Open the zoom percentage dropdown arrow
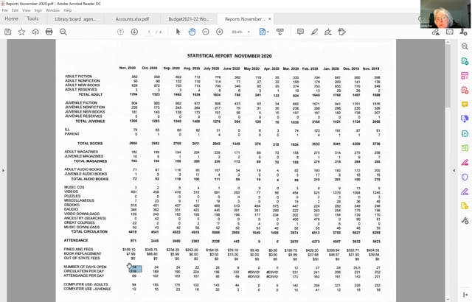Viewport: 472px width, 302px height. click(x=249, y=32)
